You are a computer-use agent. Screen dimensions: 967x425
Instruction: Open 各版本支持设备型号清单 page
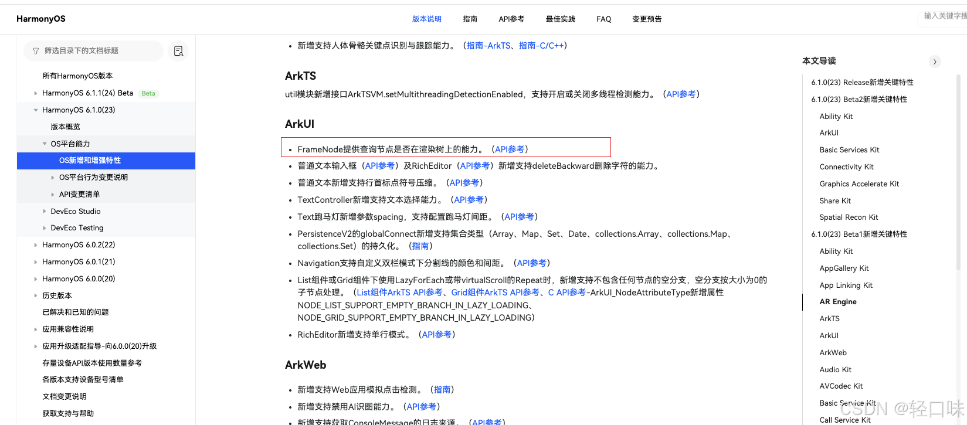click(83, 380)
